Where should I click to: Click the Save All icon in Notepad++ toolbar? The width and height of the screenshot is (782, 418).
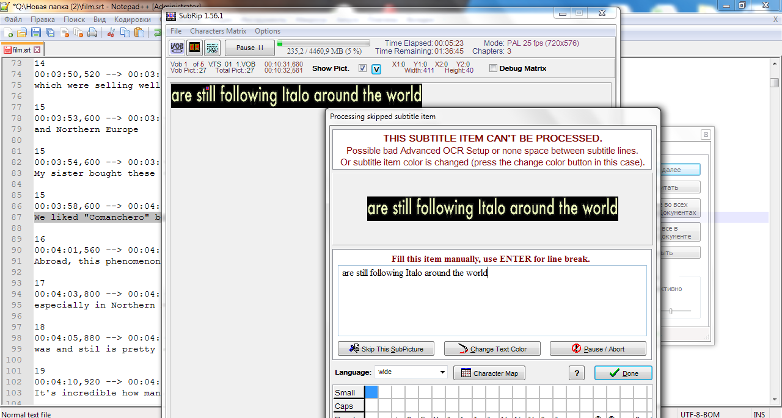50,32
